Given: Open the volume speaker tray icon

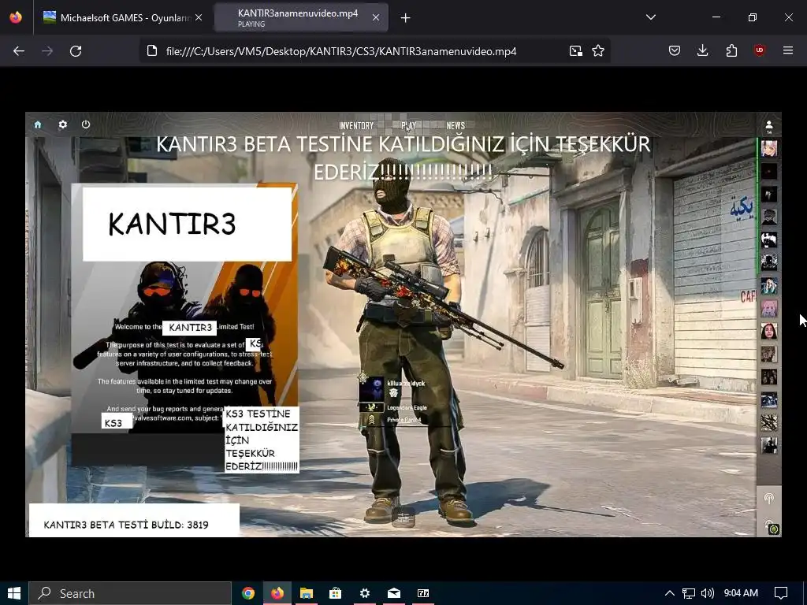Looking at the screenshot, I should coord(708,593).
